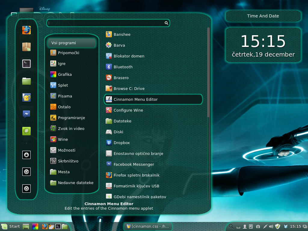Image resolution: width=308 pixels, height=231 pixels.
Task: Click the 15:15 desklet clock
Action: pos(263,41)
